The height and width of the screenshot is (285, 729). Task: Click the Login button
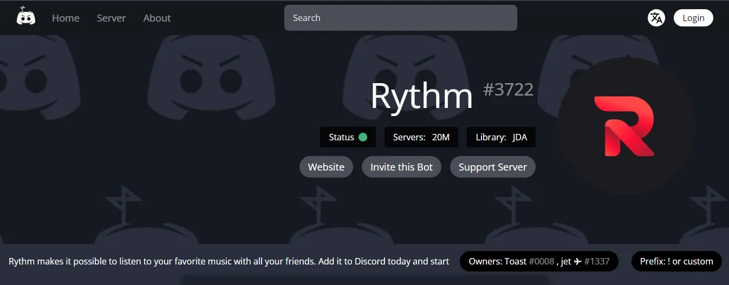693,18
